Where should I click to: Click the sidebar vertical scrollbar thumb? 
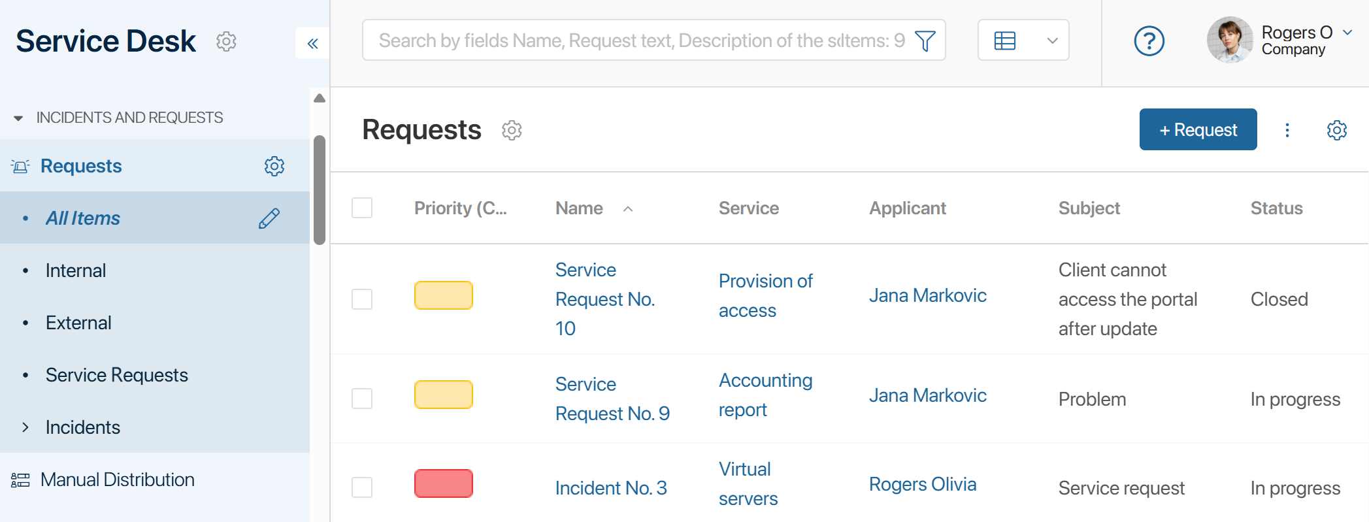320,189
